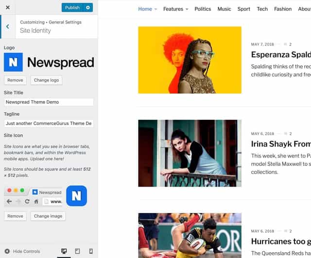Open the Home menu item

(145, 9)
